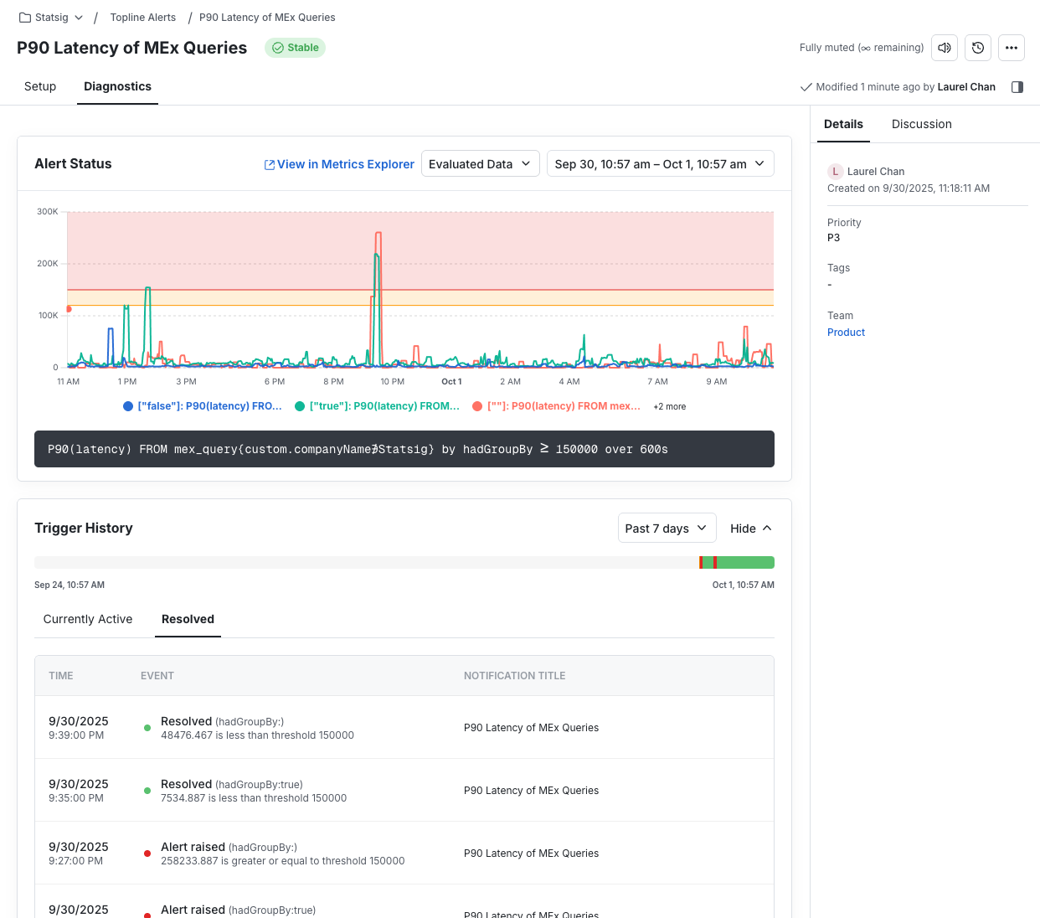Click the mute alert speaker icon

click(x=945, y=48)
